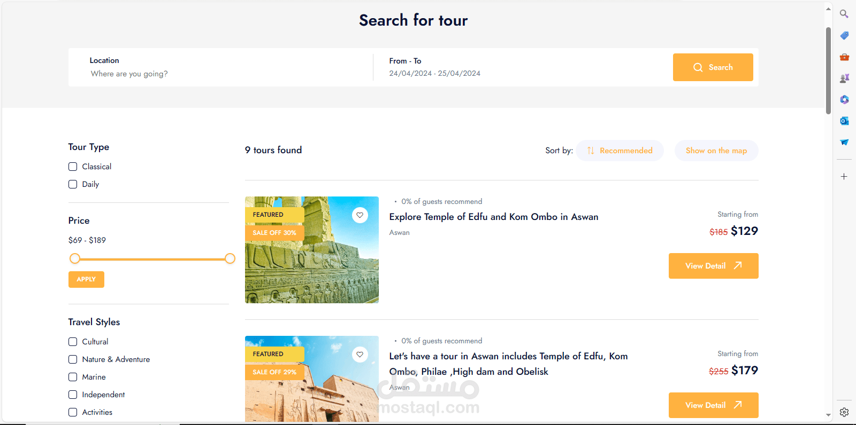
Task: Check the Classical tour type box
Action: (73, 167)
